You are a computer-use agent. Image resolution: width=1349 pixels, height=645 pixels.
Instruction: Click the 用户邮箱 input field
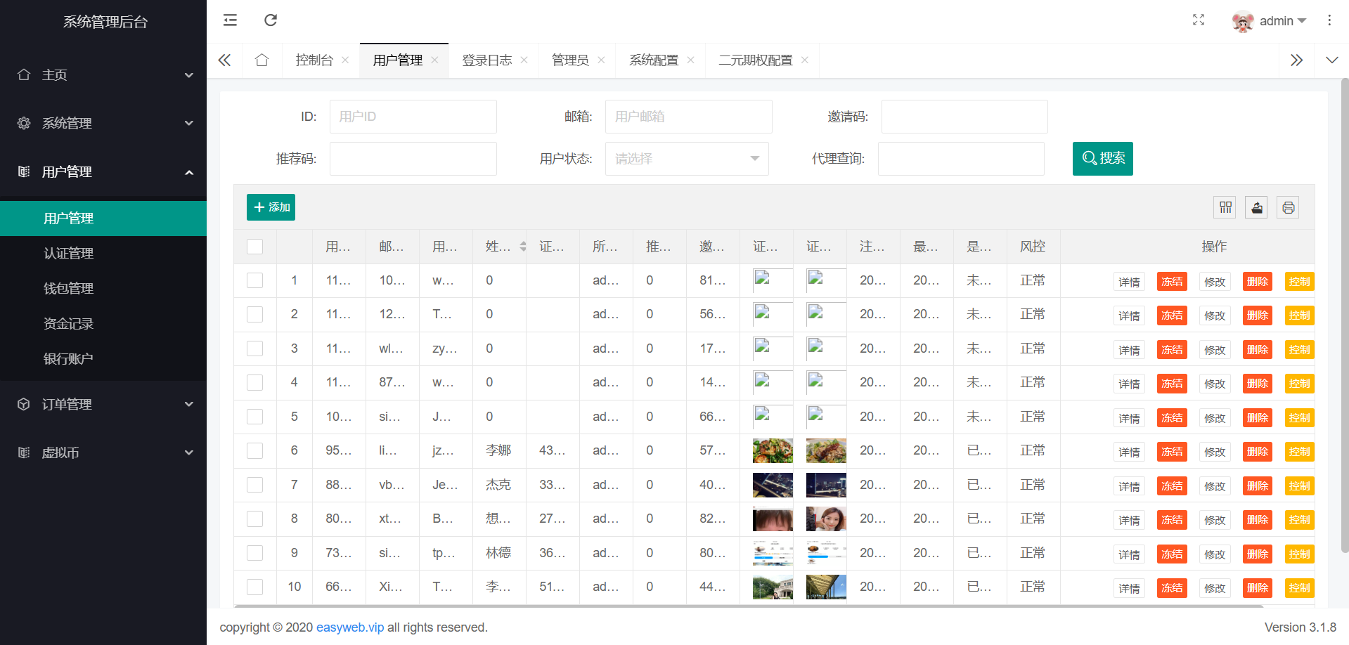pos(688,117)
